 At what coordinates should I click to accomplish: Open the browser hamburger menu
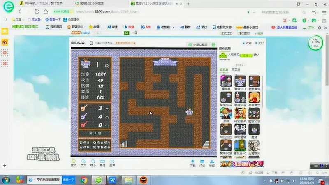(x=324, y=13)
